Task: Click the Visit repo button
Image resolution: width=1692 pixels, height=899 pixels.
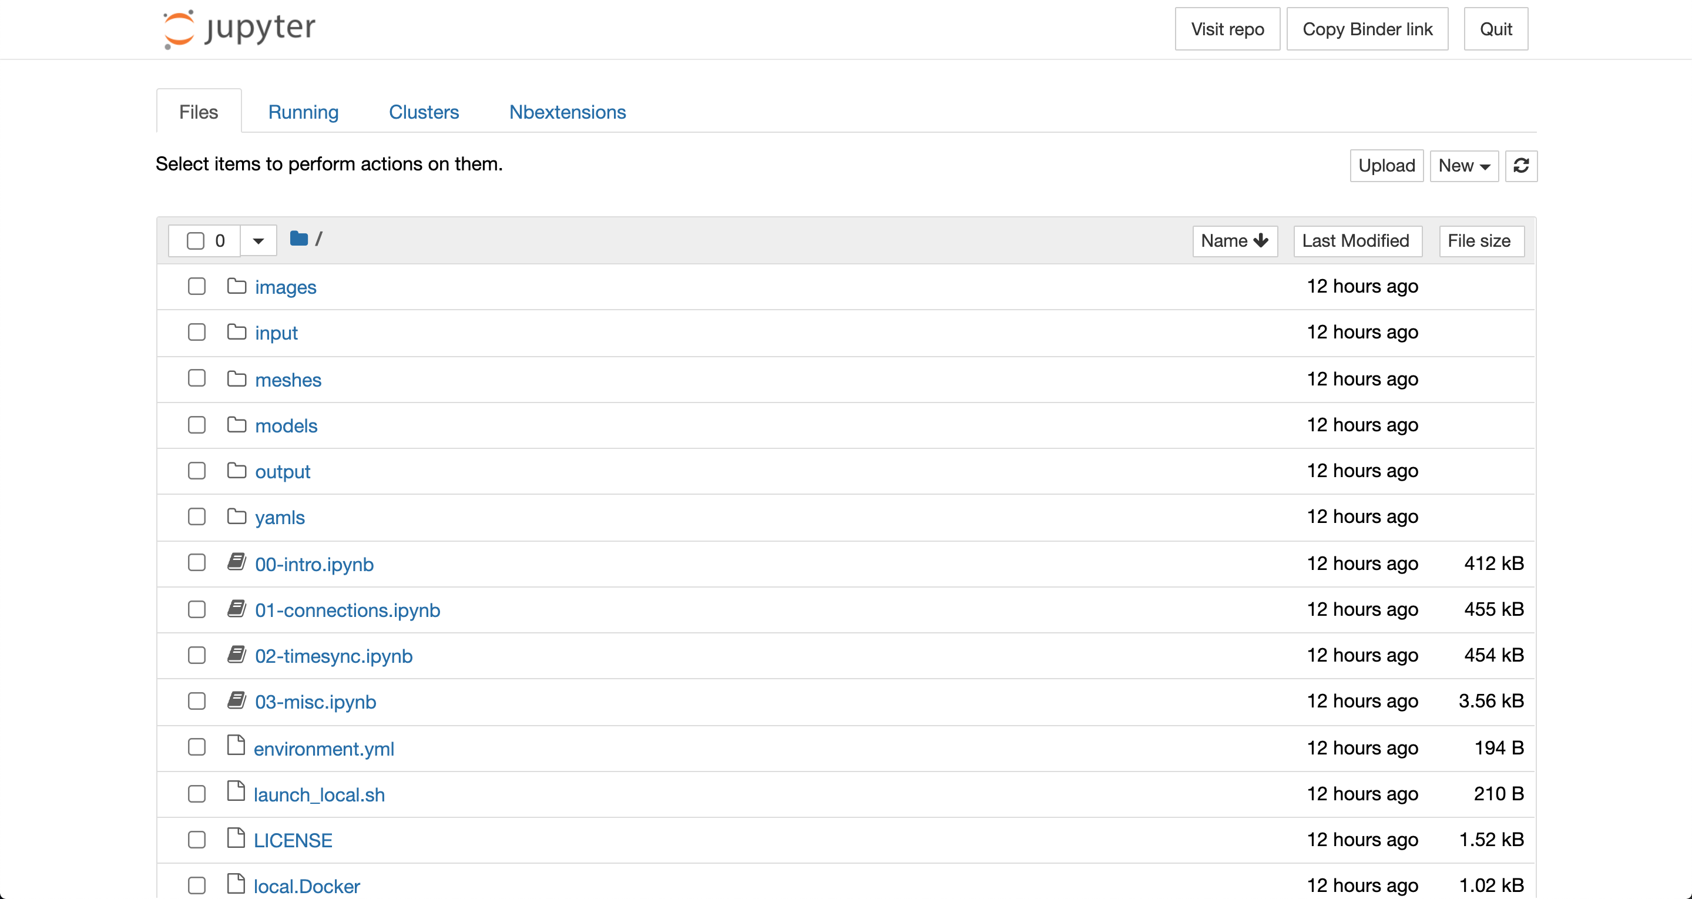Action: click(1227, 29)
